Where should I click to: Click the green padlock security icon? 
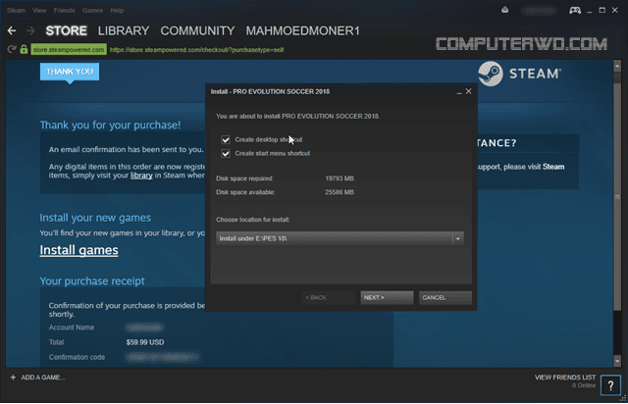[x=24, y=50]
